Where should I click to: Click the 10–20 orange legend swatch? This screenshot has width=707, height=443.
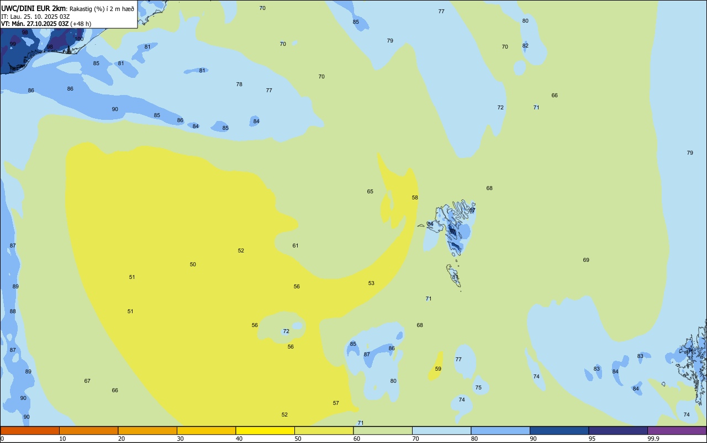click(88, 430)
